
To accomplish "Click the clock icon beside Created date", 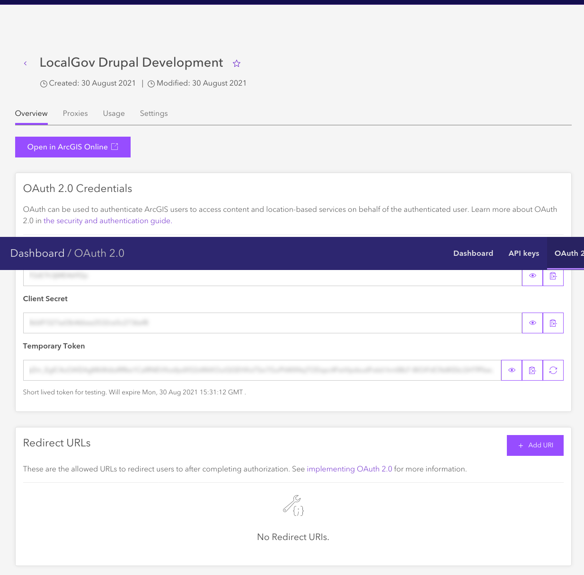I will point(43,84).
